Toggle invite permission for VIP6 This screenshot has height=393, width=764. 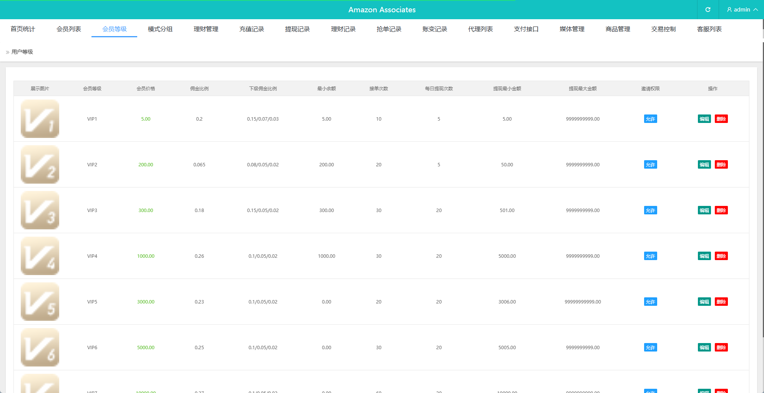coord(650,347)
